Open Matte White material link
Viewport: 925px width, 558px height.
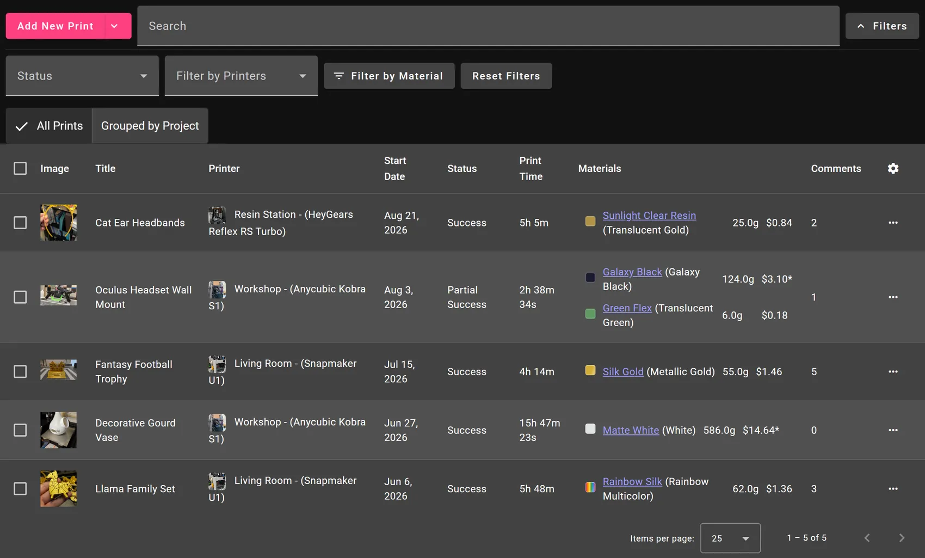tap(631, 430)
